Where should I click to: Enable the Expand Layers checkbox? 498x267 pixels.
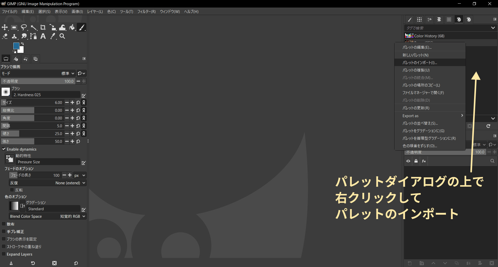(4, 254)
